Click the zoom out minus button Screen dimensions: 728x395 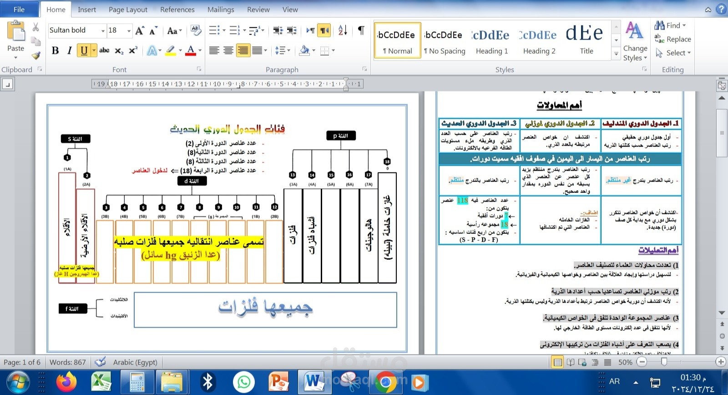coord(642,362)
